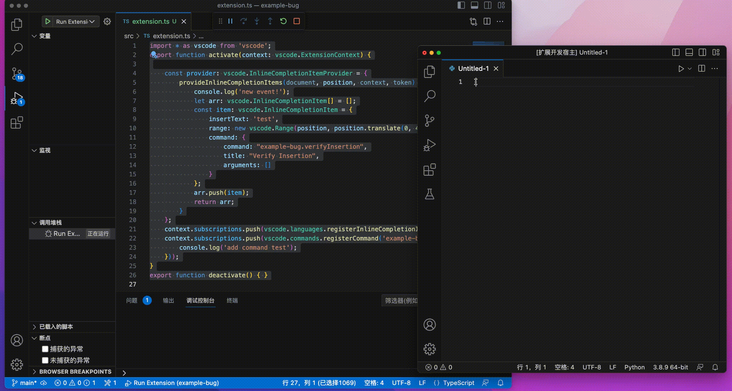The image size is (732, 391).
Task: Open changes compare icon in editor title
Action: click(x=473, y=22)
